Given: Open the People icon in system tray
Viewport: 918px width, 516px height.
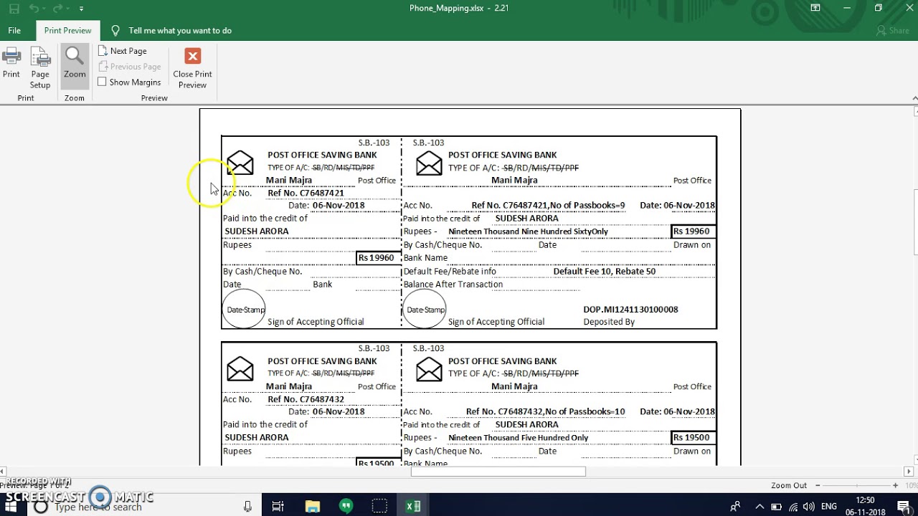Looking at the screenshot, I should [x=735, y=507].
